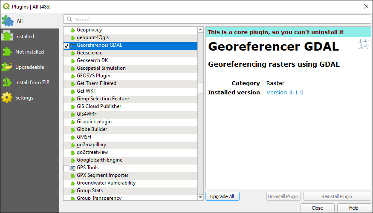The width and height of the screenshot is (373, 213).
Task: Click the QGIS logo in title bar
Action: tap(6, 6)
